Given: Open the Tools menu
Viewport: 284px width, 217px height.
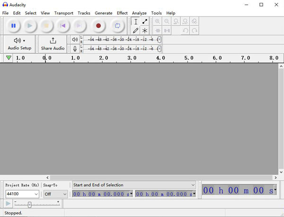Looking at the screenshot, I should 156,13.
